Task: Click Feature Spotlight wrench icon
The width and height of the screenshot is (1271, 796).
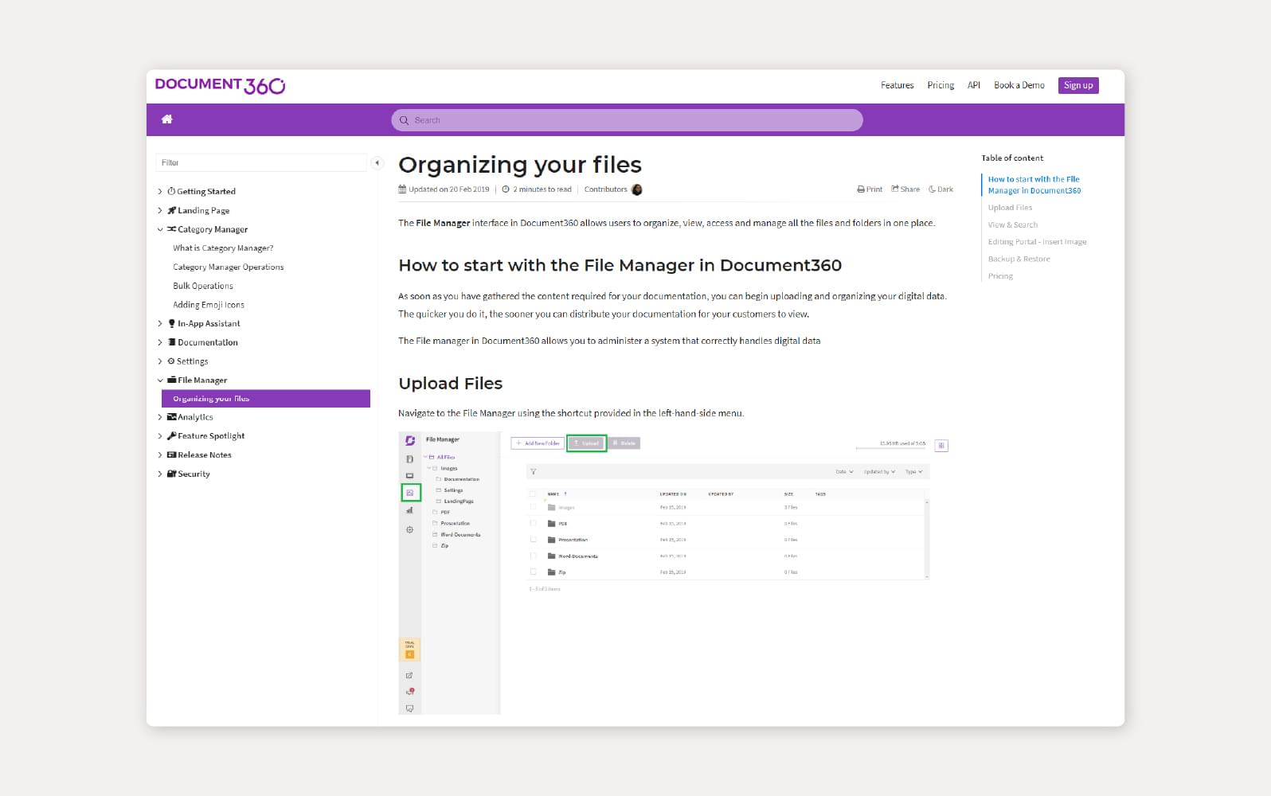Action: 171,436
